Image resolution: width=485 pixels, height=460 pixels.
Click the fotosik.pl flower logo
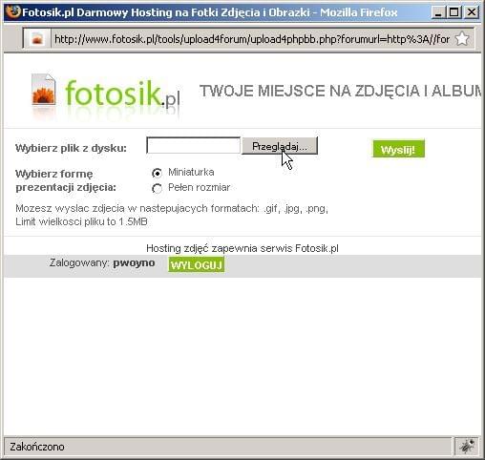44,90
